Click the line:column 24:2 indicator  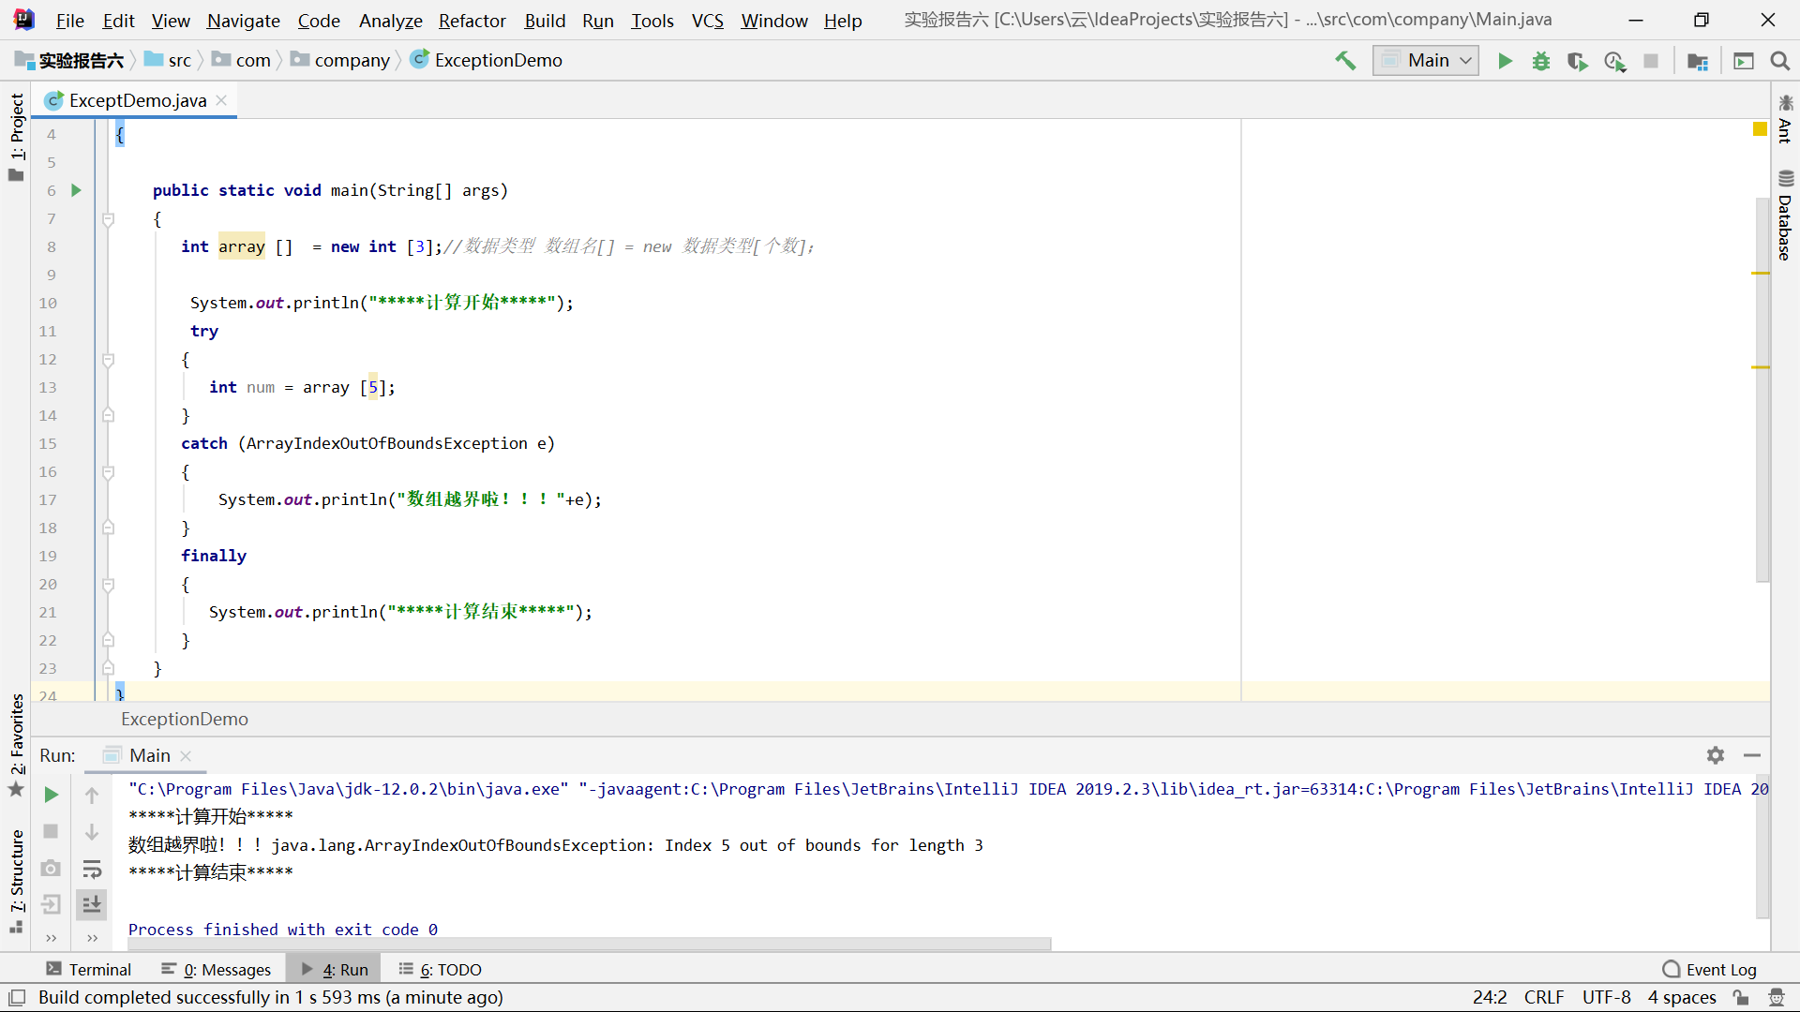1489,997
